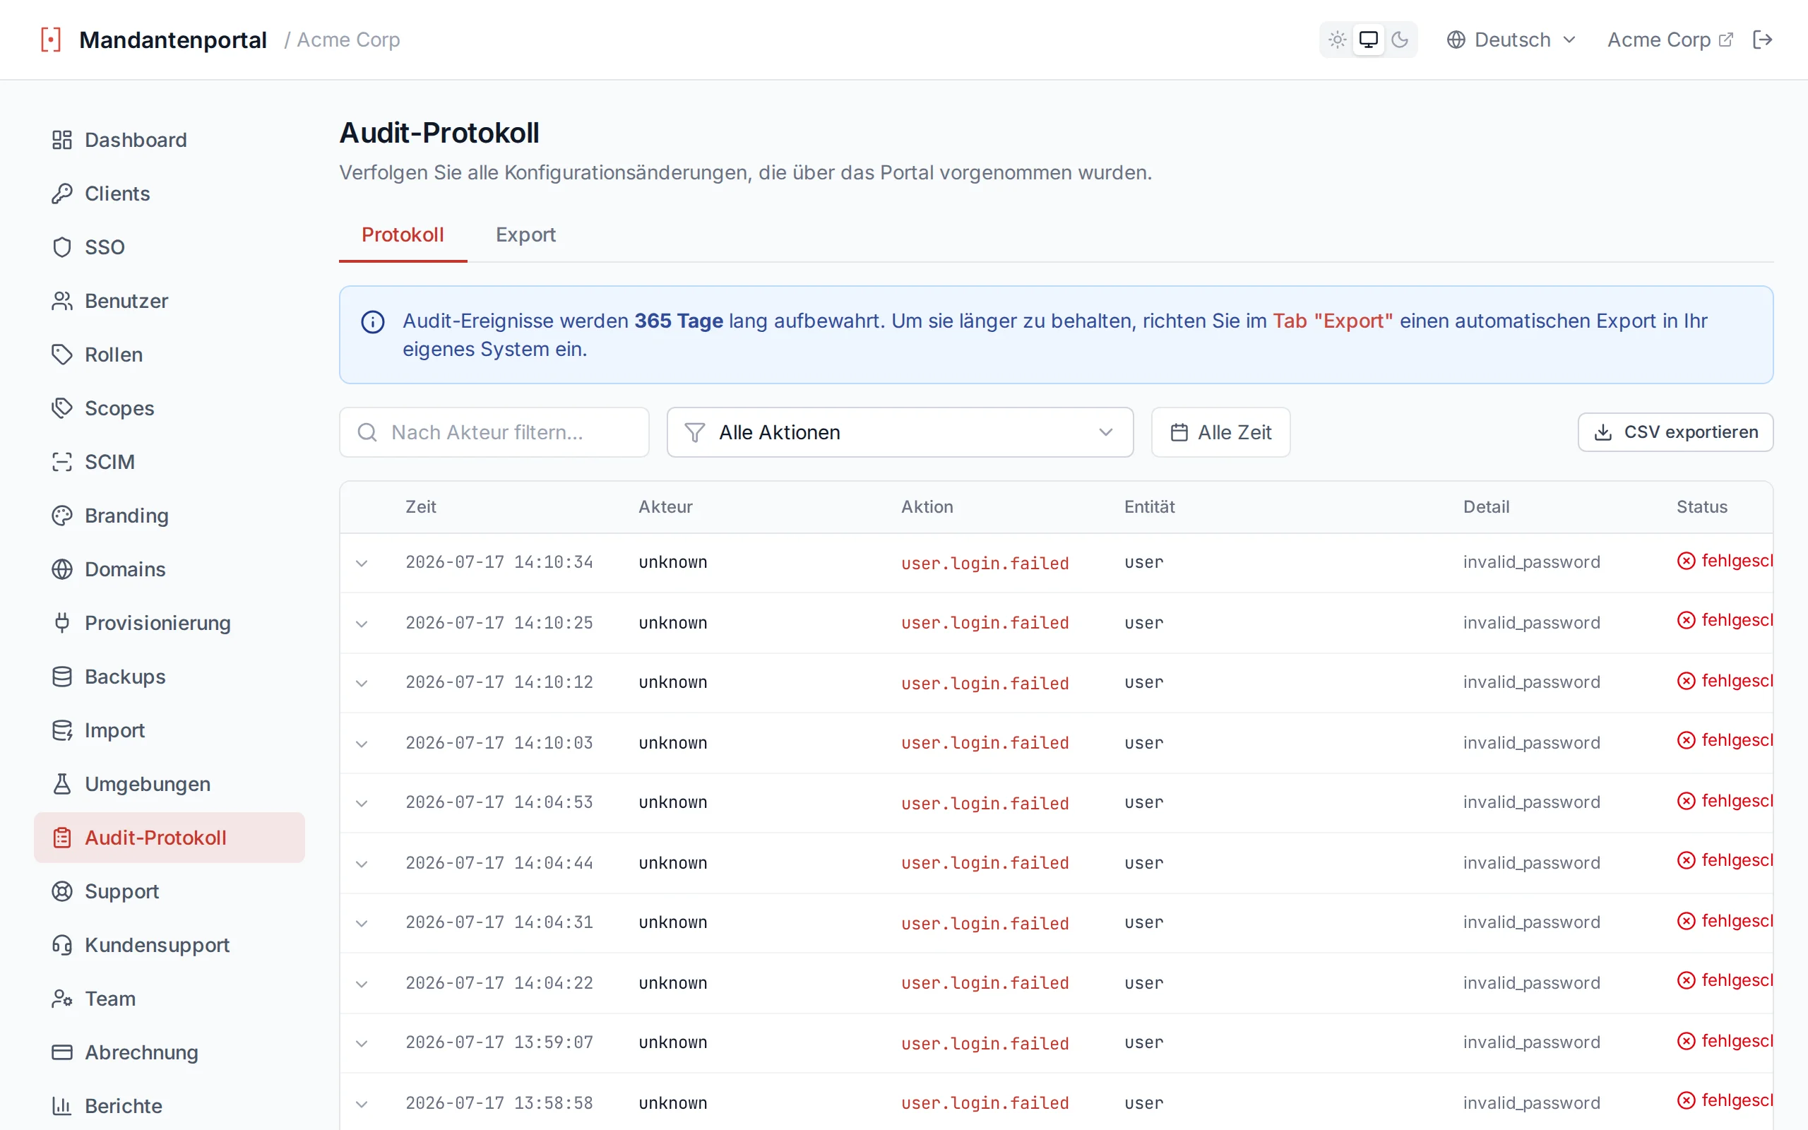Image resolution: width=1808 pixels, height=1130 pixels.
Task: Follow Tab "Export" link in info banner
Action: click(1333, 321)
